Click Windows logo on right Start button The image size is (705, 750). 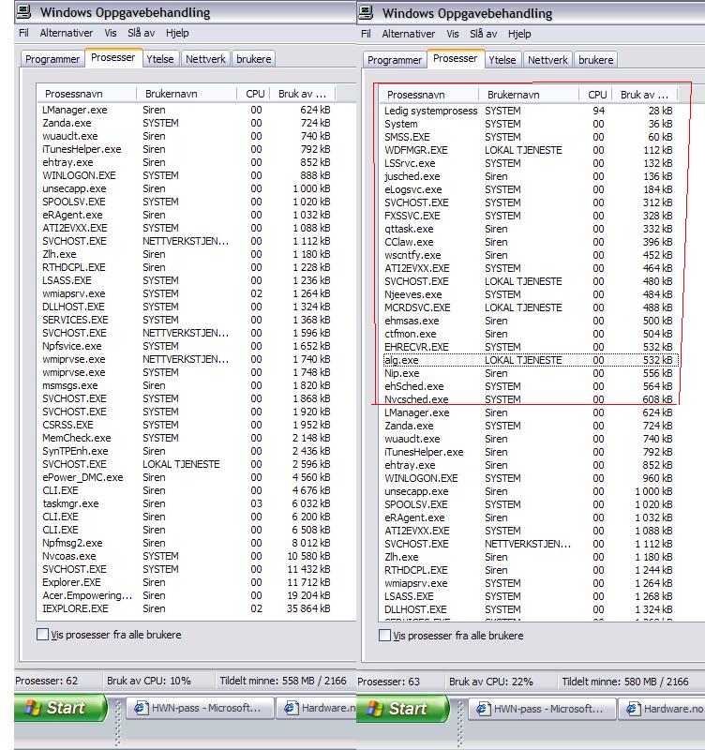pos(374,709)
